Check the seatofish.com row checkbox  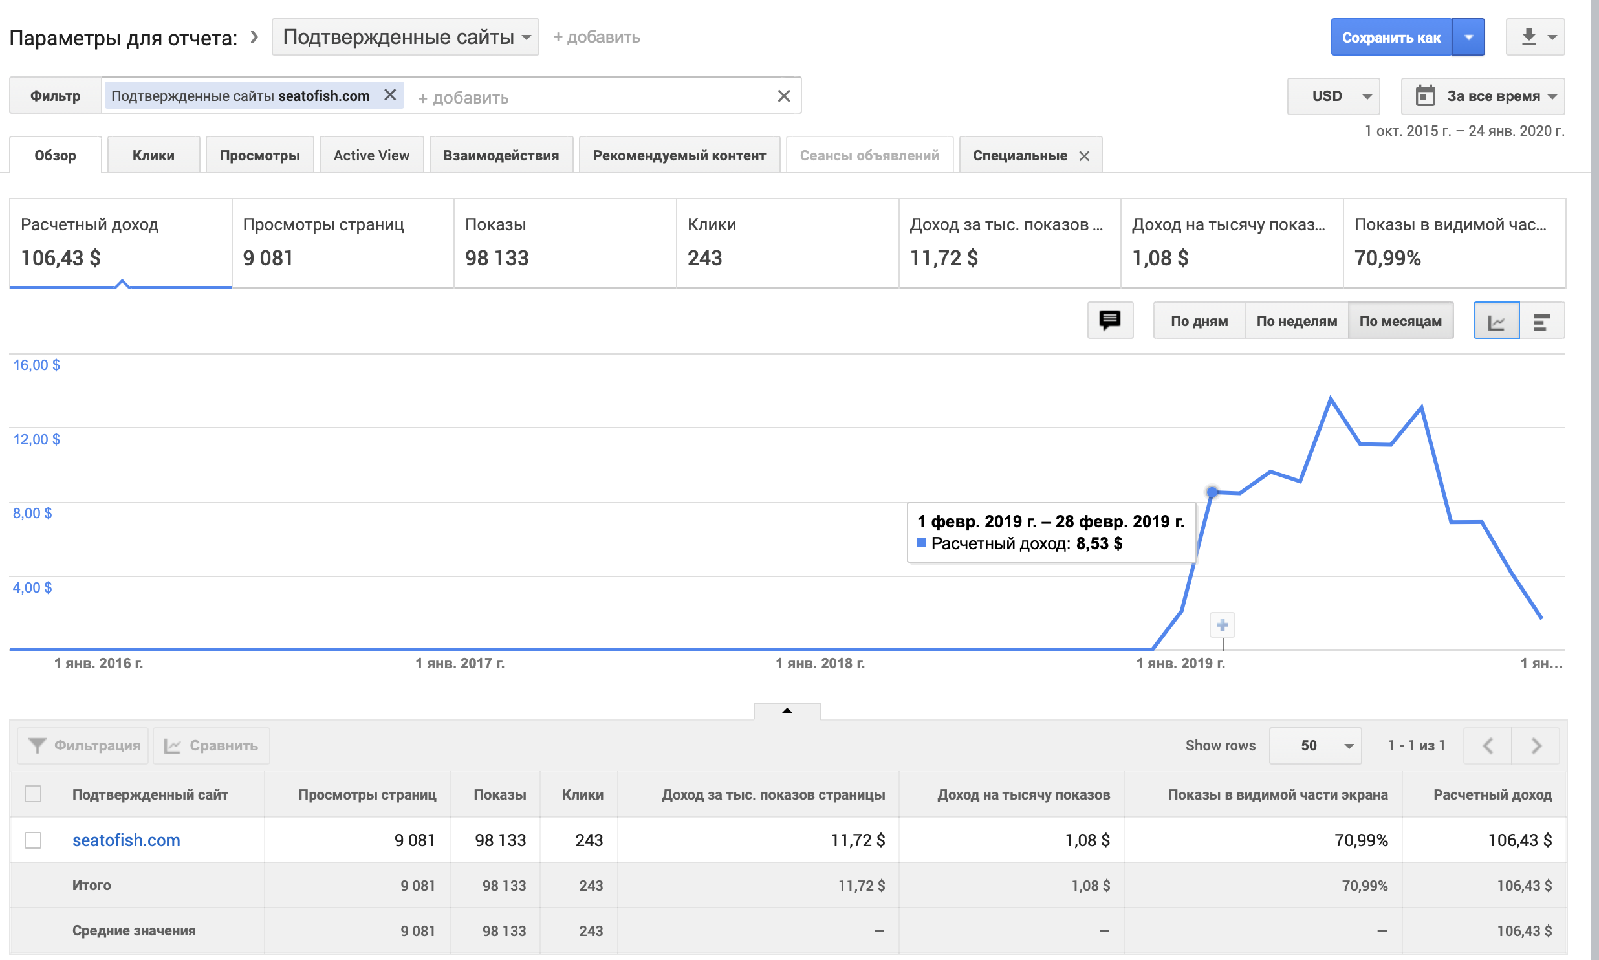point(33,840)
